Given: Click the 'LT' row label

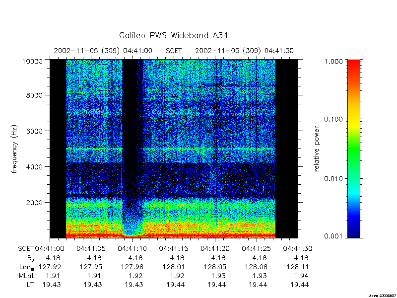Looking at the screenshot, I should click(30, 285).
